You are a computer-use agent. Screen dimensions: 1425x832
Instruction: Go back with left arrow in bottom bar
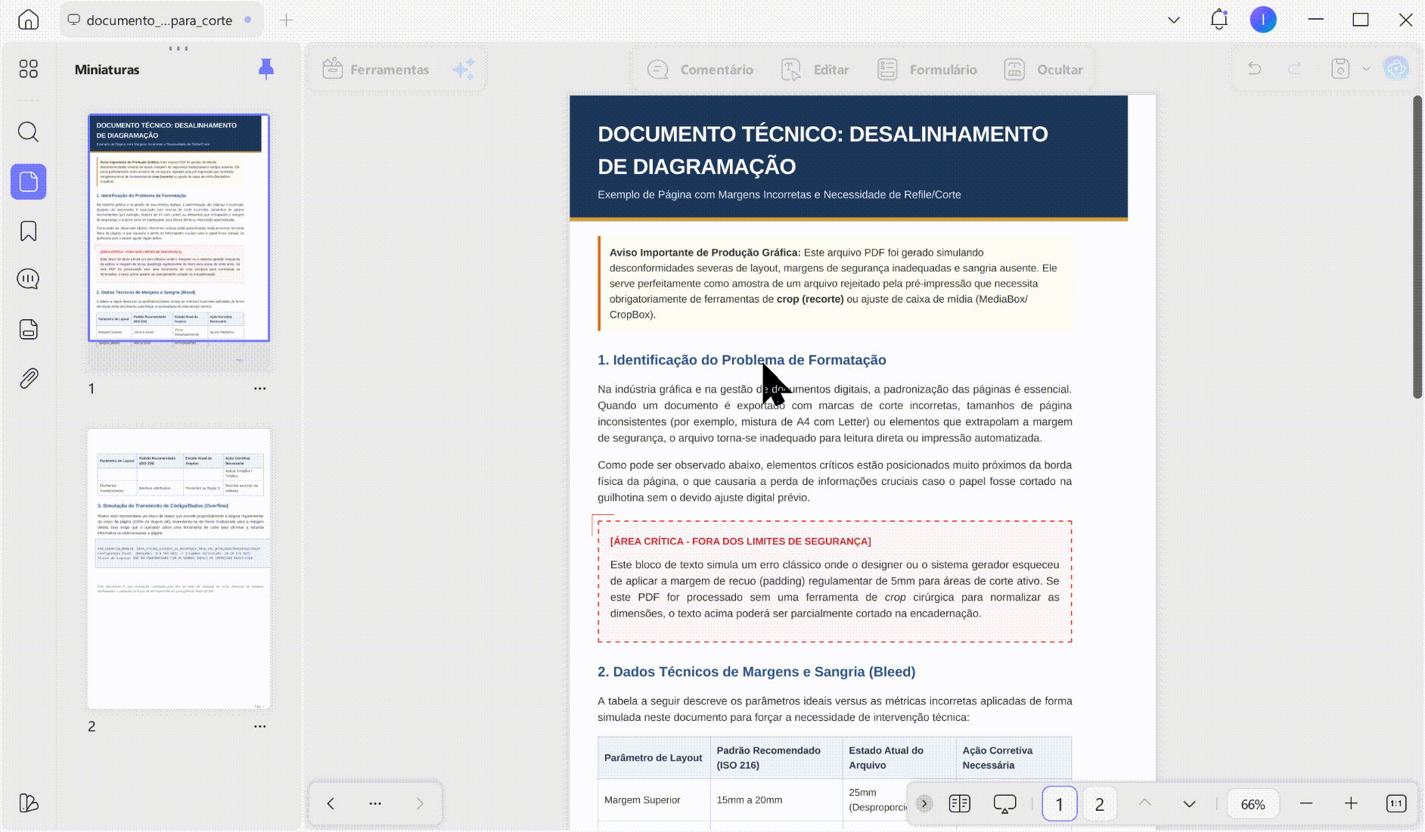(x=331, y=803)
